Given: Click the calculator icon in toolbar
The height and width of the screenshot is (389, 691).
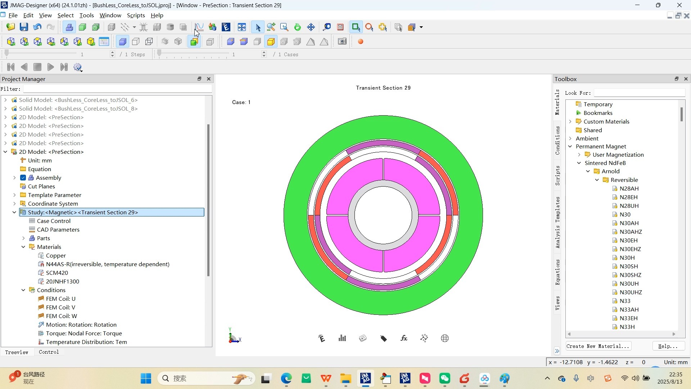Looking at the screenshot, I should point(340,27).
